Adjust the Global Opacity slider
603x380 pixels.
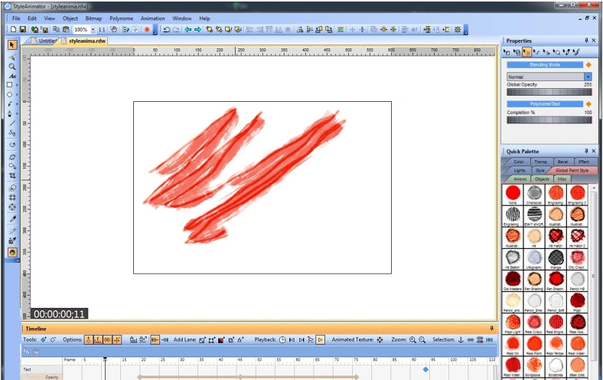[549, 92]
